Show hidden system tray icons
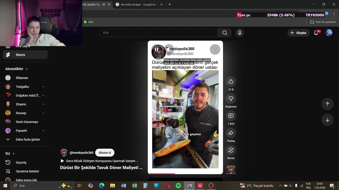This screenshot has width=339, height=190. 280,186
